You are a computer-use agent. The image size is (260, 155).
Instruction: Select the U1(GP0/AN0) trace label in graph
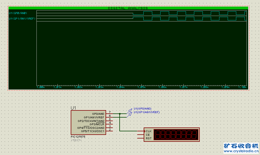click(x=18, y=13)
